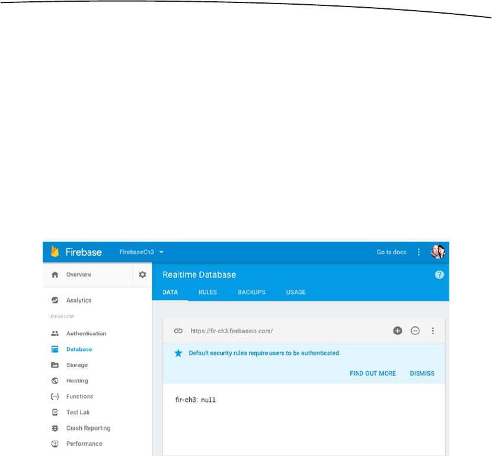Click the Test Lab icon

(x=55, y=412)
